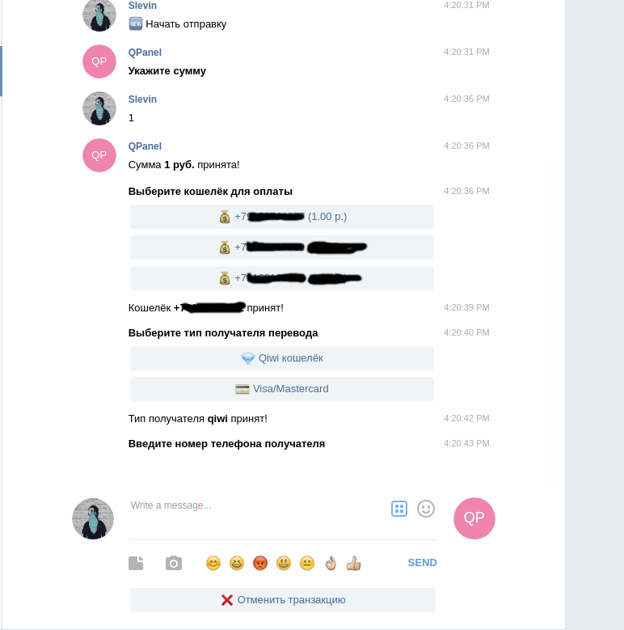Insert the blushing smile emoji

pyautogui.click(x=213, y=563)
